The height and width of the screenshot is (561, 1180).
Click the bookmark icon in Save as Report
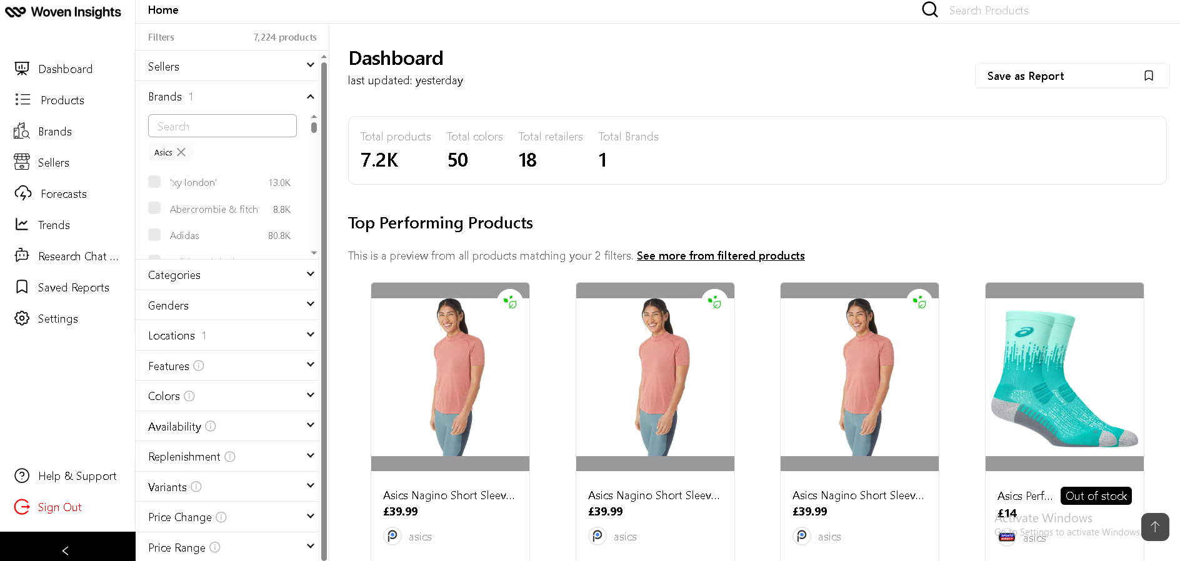click(x=1149, y=76)
